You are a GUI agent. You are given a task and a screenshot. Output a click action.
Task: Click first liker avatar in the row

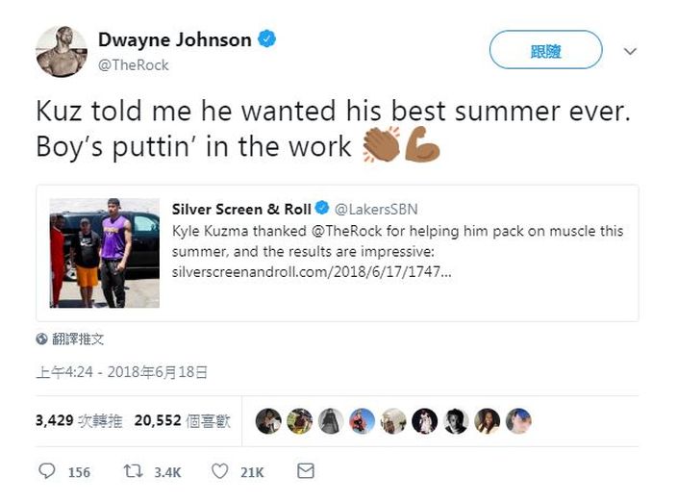click(268, 421)
